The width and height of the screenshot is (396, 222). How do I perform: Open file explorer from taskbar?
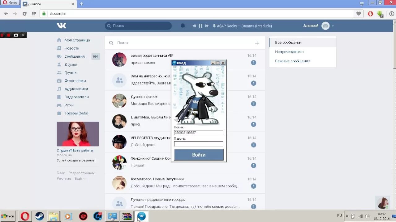click(x=54, y=216)
